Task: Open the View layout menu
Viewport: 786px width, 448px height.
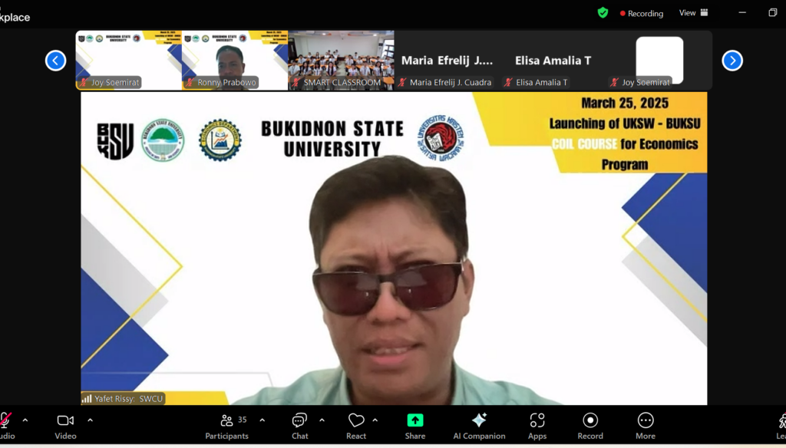Action: [x=693, y=13]
